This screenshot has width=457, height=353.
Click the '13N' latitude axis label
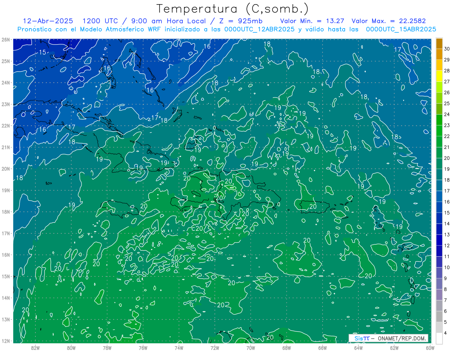pos(6,319)
